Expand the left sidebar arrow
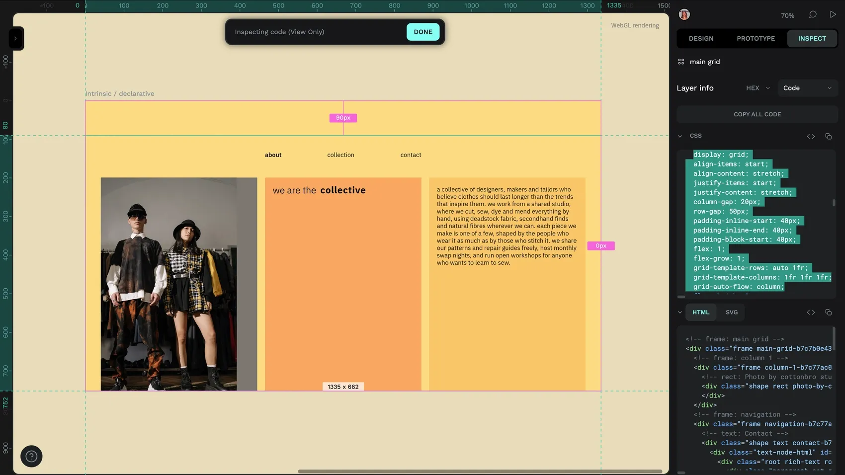845x475 pixels. [x=16, y=38]
